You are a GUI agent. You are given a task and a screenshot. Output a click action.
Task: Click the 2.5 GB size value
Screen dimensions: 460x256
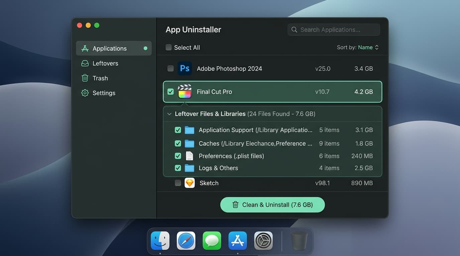pos(364,168)
